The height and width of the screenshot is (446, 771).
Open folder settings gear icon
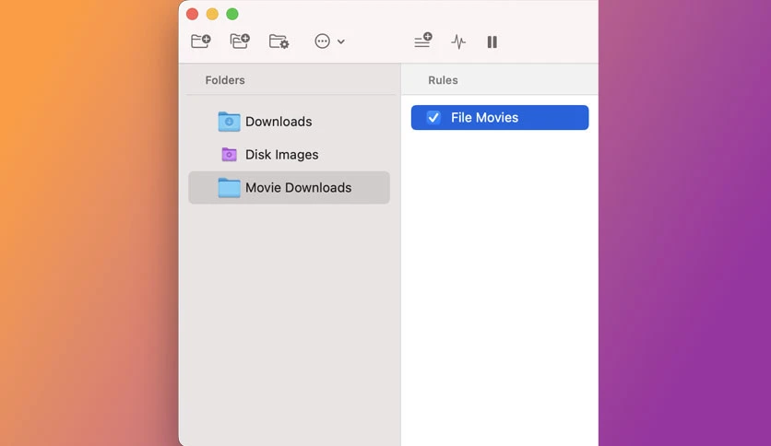click(279, 41)
